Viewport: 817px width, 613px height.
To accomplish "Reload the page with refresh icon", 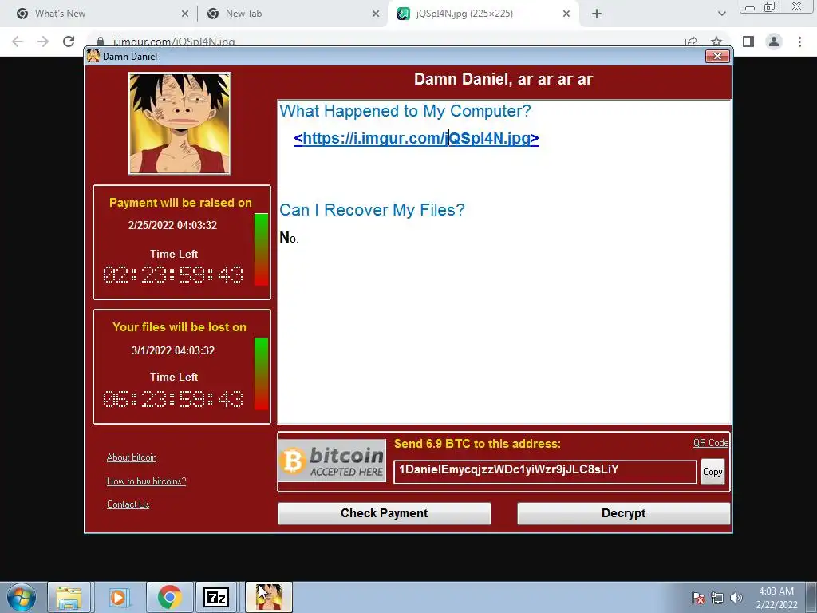I will [69, 42].
